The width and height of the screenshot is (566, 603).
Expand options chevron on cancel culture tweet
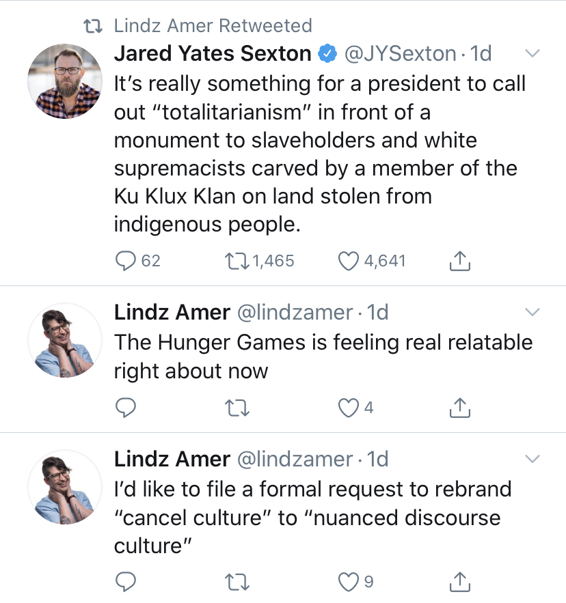tap(533, 459)
